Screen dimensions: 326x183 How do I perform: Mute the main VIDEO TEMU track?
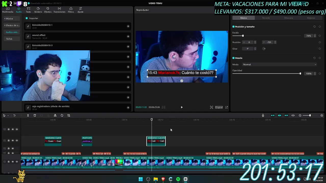(x=17, y=162)
